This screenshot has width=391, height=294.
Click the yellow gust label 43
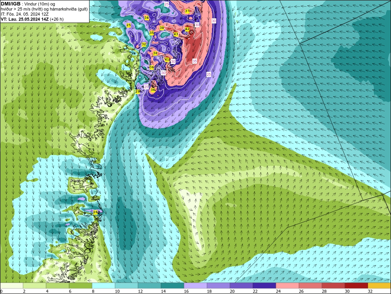tap(176, 34)
